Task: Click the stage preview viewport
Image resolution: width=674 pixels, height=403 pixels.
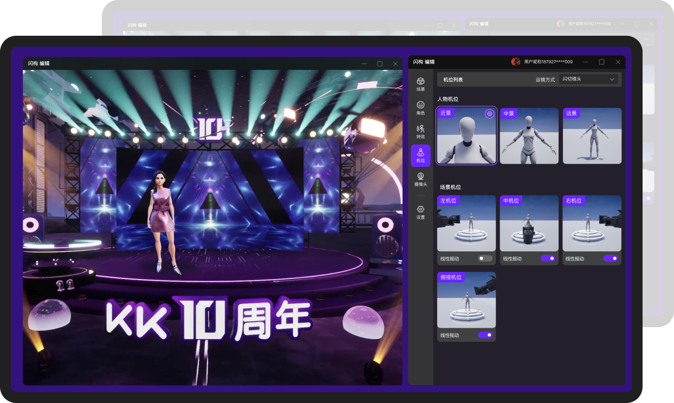Action: (x=212, y=227)
